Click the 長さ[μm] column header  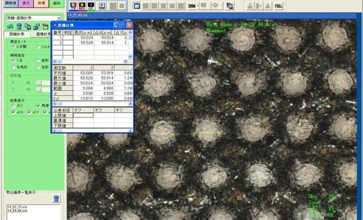tap(83, 32)
